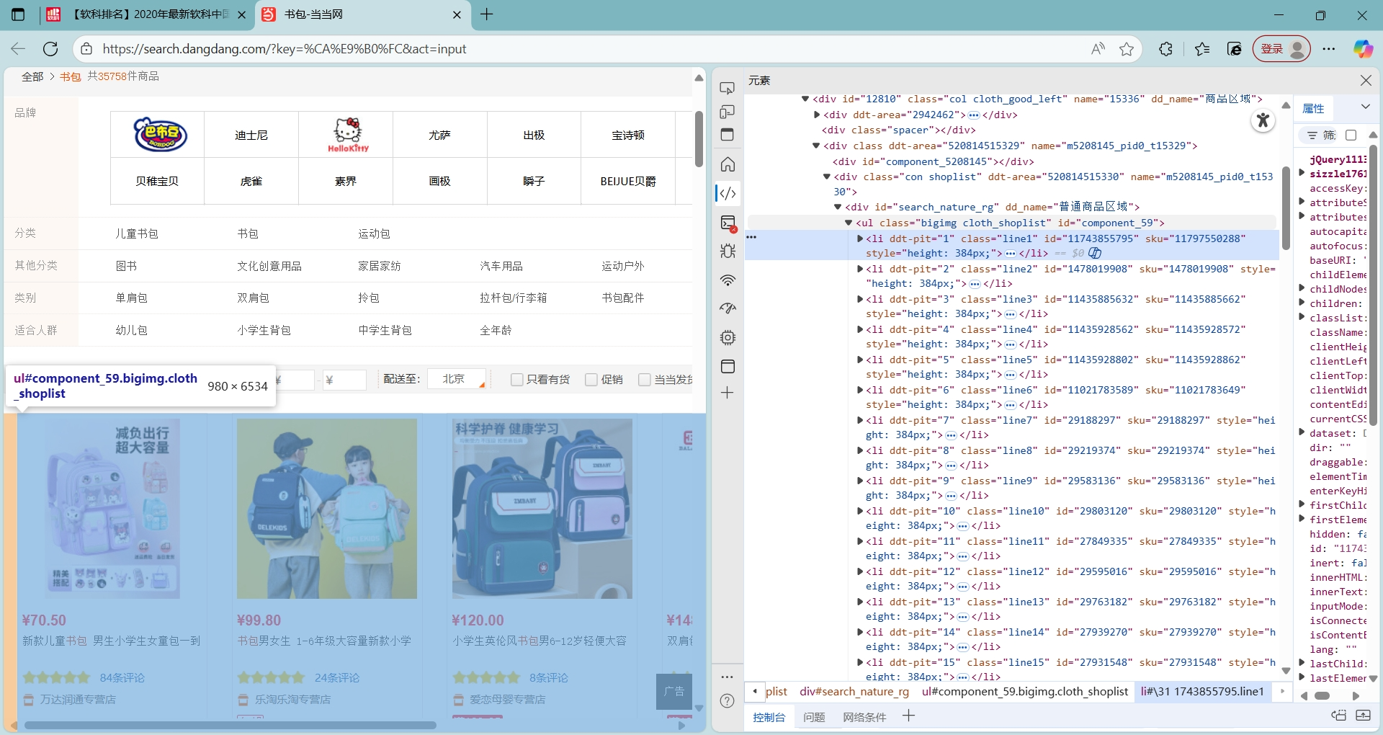The image size is (1383, 735).
Task: Expand the more sidebar tabs chevron beside 属性
Action: point(1365,107)
